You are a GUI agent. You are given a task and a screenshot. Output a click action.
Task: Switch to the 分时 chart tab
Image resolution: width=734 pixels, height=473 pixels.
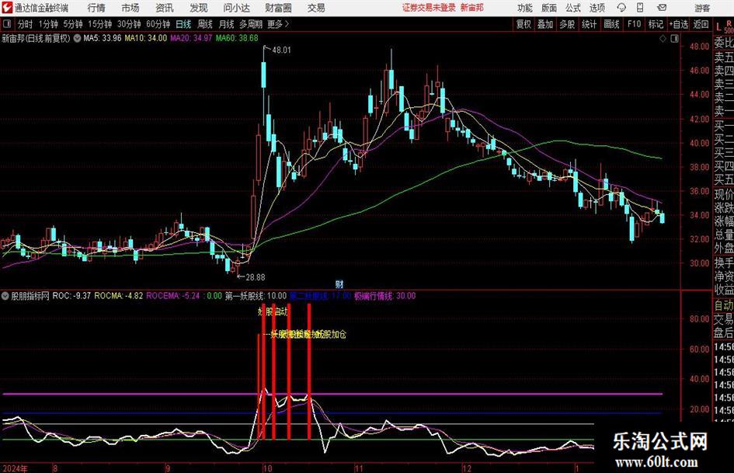(x=26, y=24)
